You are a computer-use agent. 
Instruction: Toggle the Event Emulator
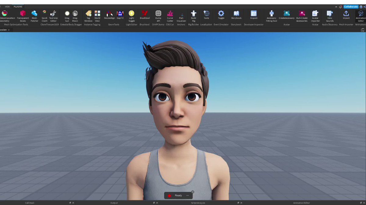(221, 15)
